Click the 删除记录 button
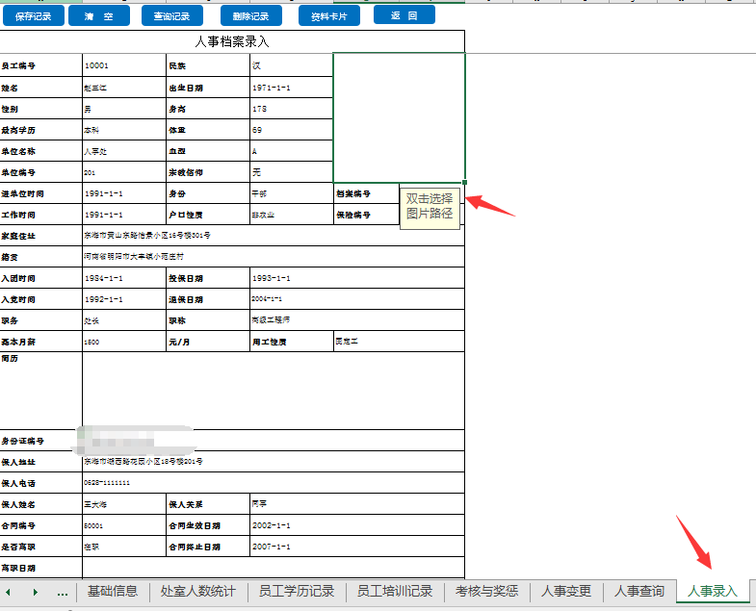 [250, 16]
